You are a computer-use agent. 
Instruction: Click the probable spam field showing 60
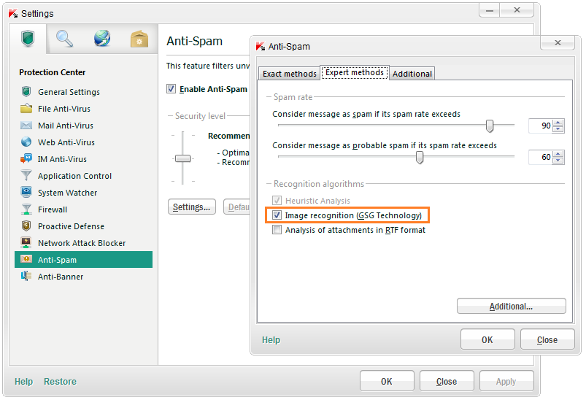pyautogui.click(x=541, y=157)
